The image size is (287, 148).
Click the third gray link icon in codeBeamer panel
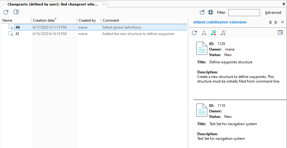tap(223, 33)
